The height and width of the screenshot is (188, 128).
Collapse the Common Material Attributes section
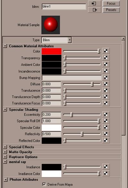pos(5,46)
